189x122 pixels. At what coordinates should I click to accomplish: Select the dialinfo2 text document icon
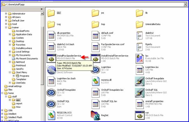tap(140, 36)
